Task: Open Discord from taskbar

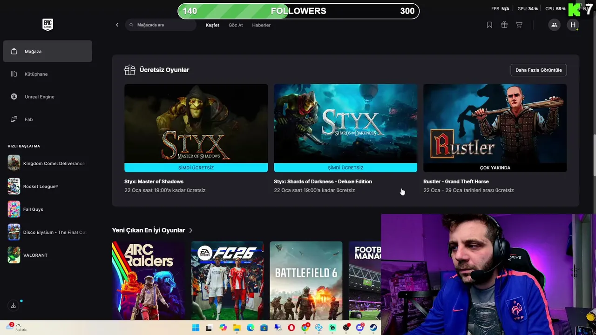Action: (x=359, y=328)
